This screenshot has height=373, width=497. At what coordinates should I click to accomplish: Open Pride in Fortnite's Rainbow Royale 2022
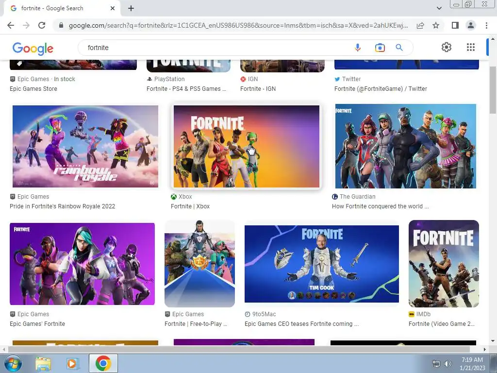[x=63, y=206]
